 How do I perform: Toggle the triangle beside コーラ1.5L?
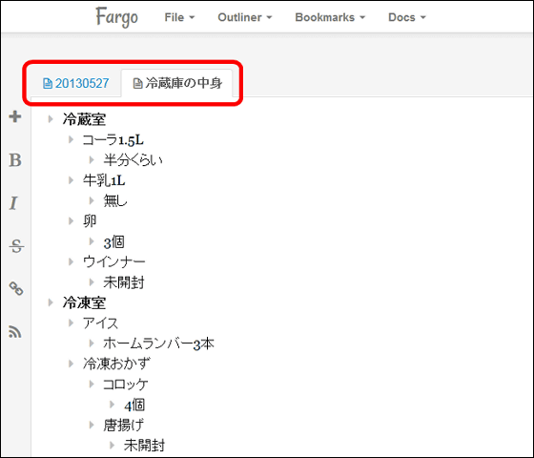tap(71, 139)
